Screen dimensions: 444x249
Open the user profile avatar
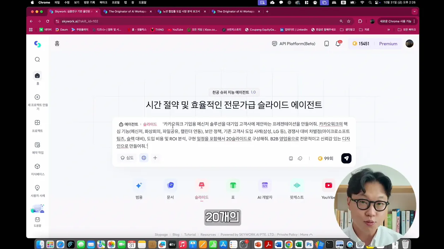[409, 44]
